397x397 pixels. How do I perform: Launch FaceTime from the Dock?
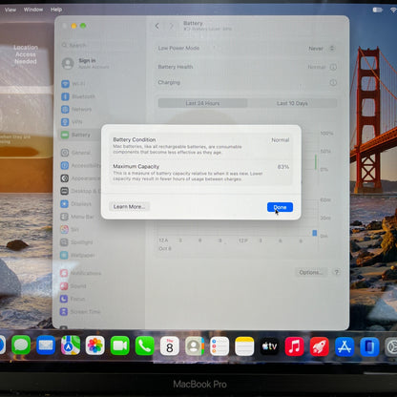120,345
